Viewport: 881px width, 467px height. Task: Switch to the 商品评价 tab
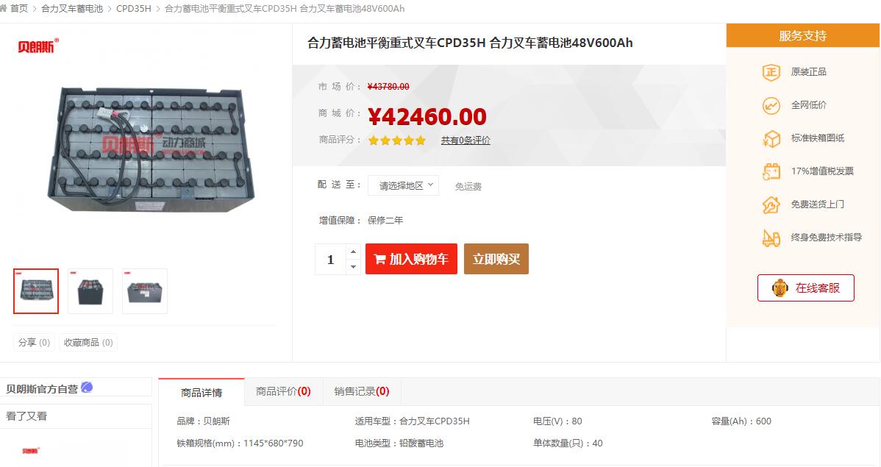point(283,392)
